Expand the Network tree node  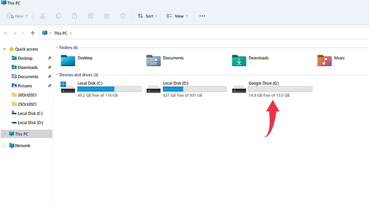[x=5, y=145]
